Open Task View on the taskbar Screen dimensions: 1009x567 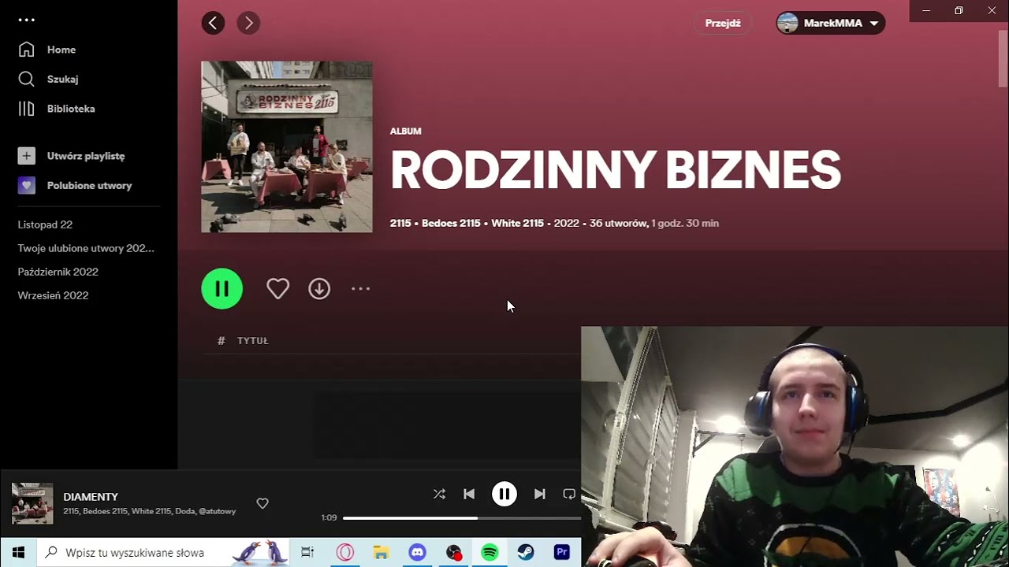coord(307,552)
